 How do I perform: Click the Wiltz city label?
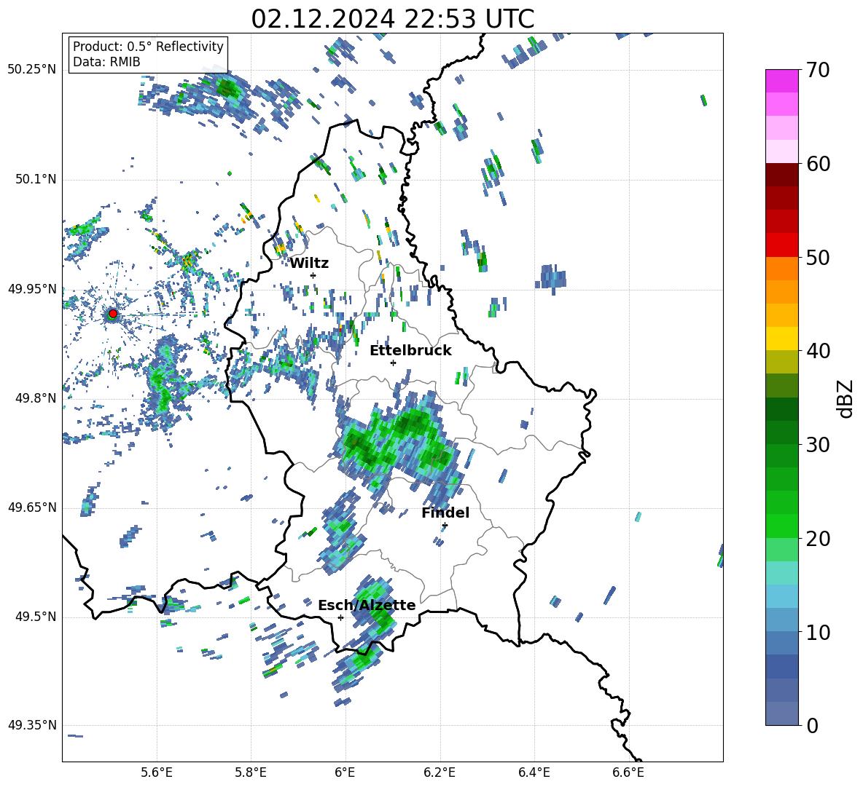click(309, 264)
